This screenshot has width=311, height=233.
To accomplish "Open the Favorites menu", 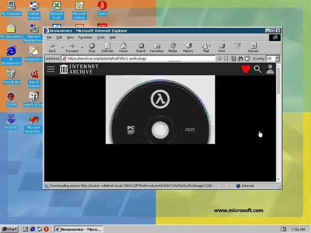I will 85,37.
